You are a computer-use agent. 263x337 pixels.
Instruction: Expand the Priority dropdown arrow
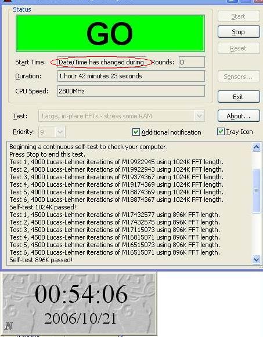click(x=60, y=132)
